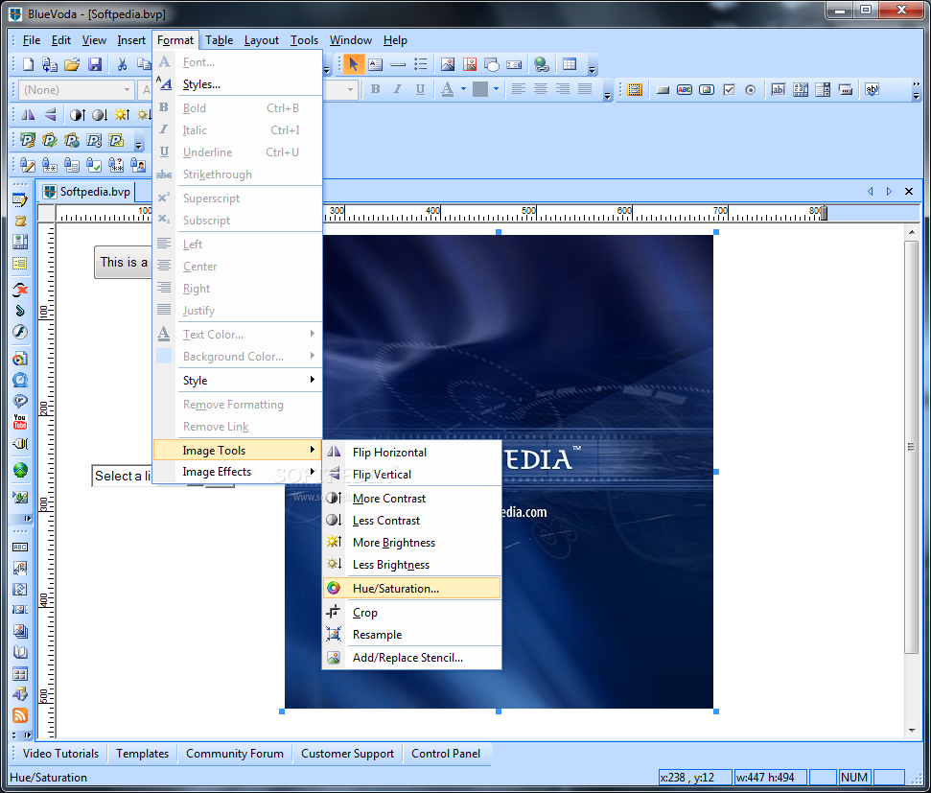Click the Insert Image toolbar icon
The image size is (931, 793).
[x=448, y=64]
